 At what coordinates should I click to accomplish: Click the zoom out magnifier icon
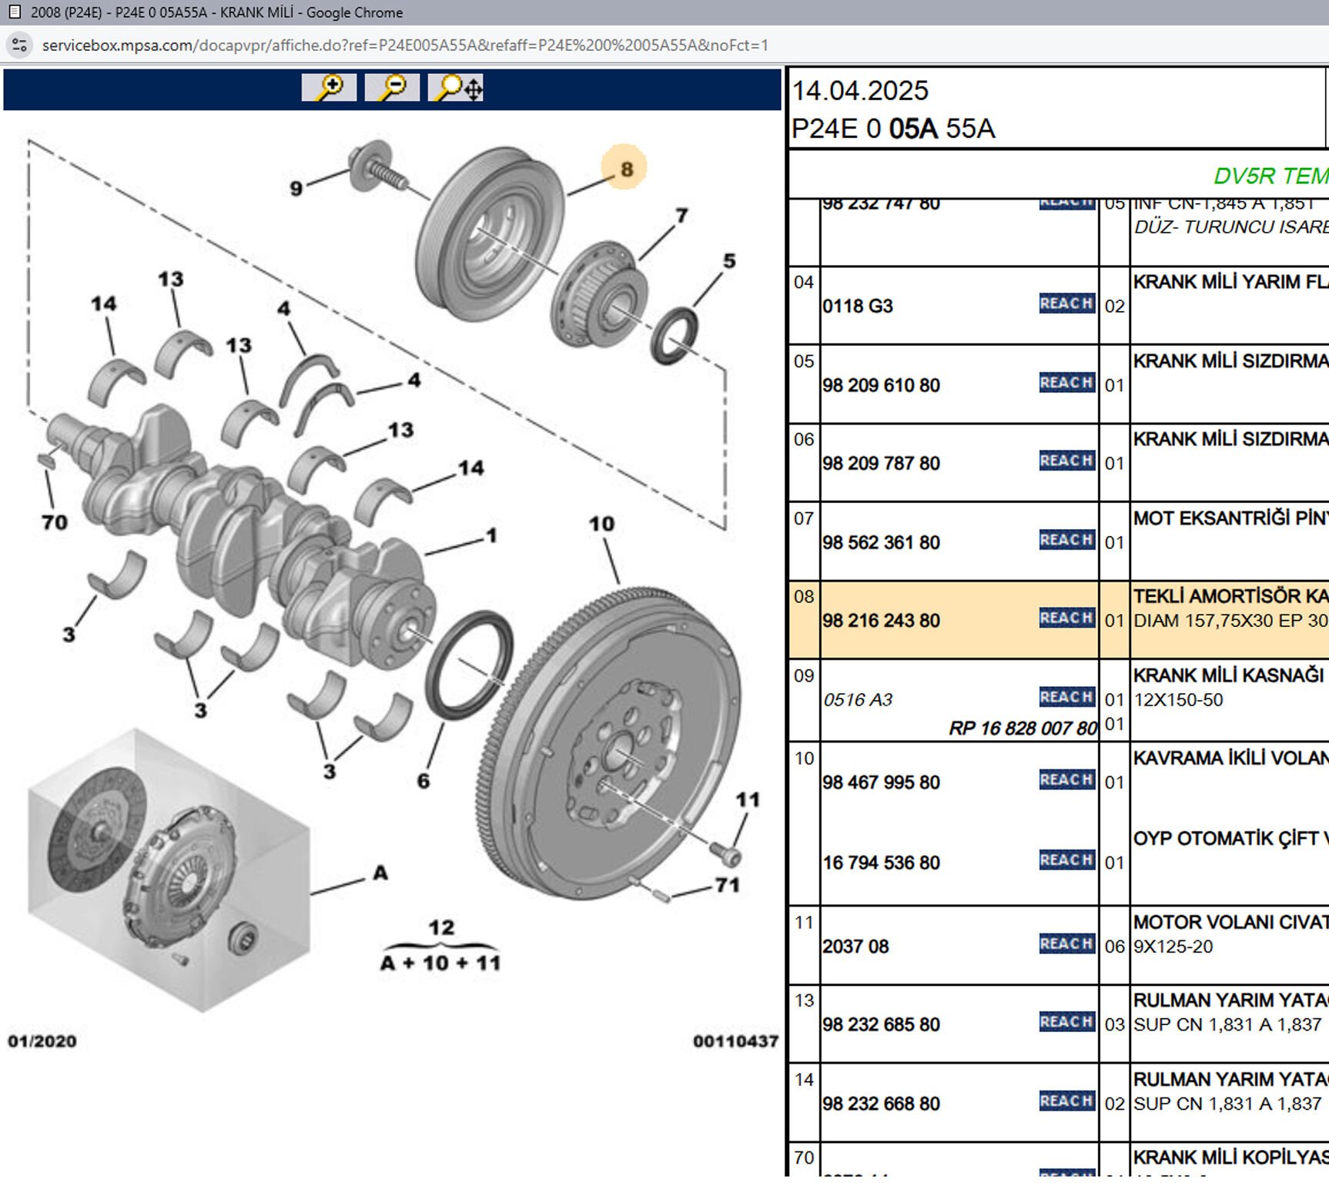pyautogui.click(x=392, y=88)
